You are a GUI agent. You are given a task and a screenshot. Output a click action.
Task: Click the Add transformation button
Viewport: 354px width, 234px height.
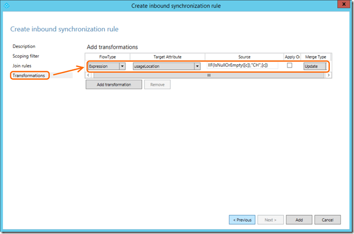114,85
